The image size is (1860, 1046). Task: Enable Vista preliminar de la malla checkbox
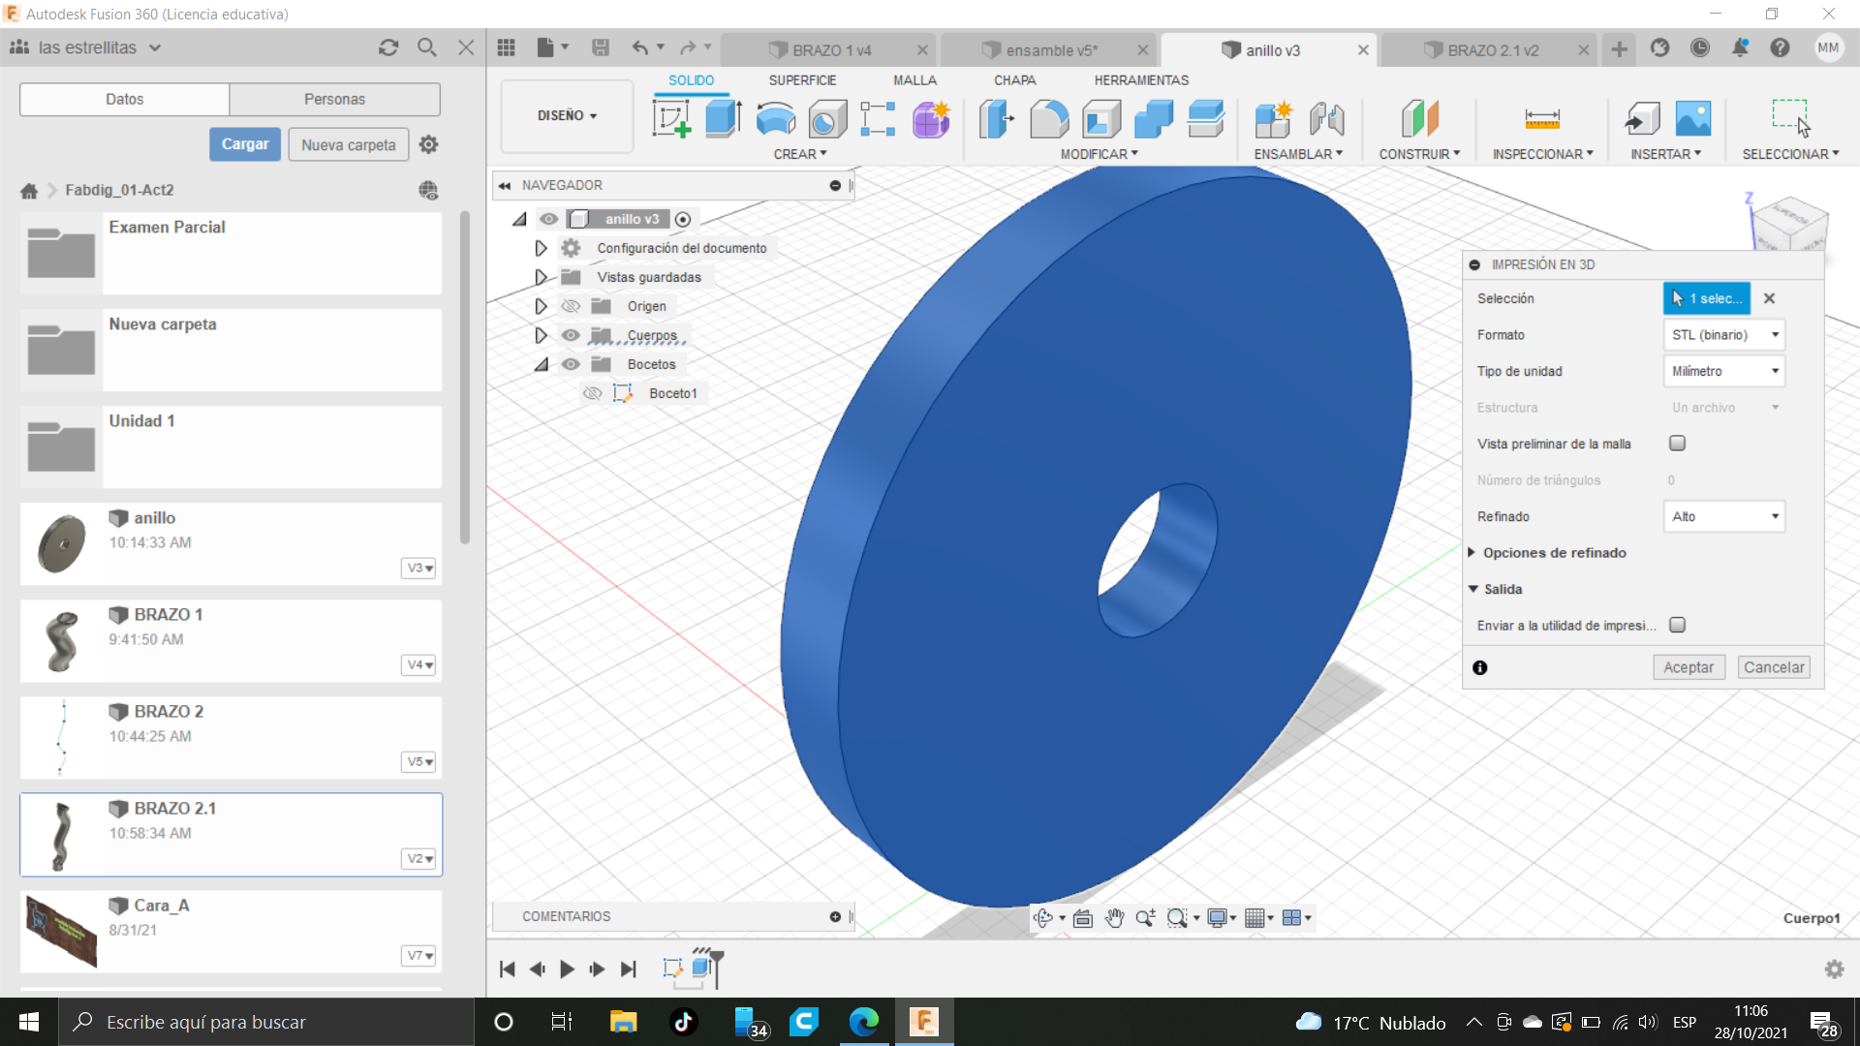(1677, 444)
